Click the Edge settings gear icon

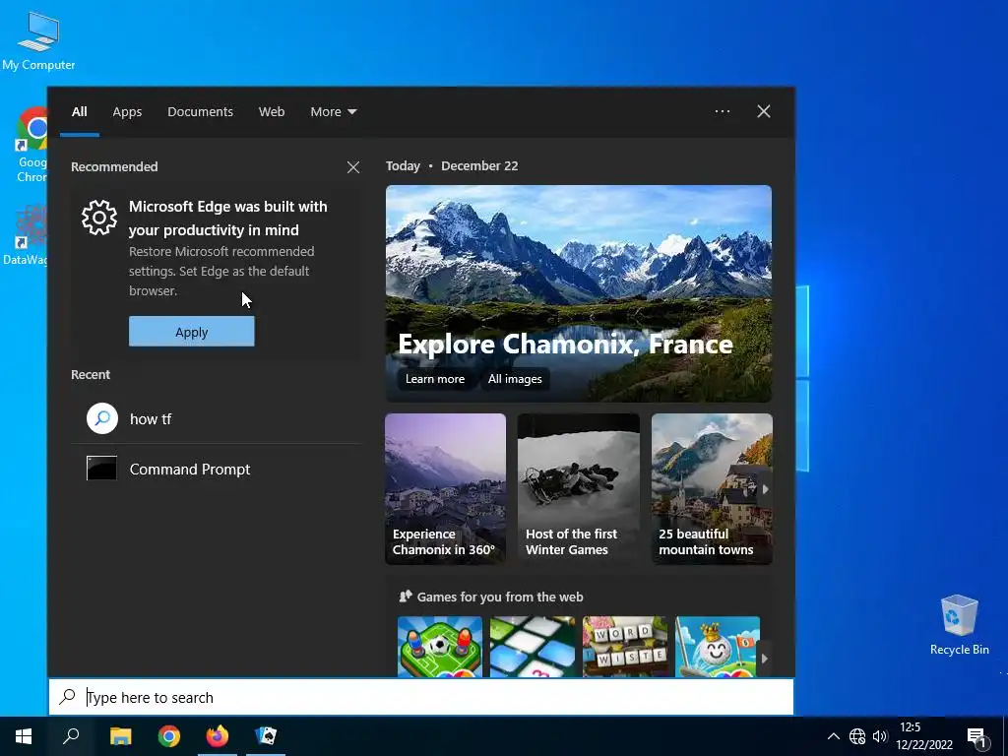point(99,218)
